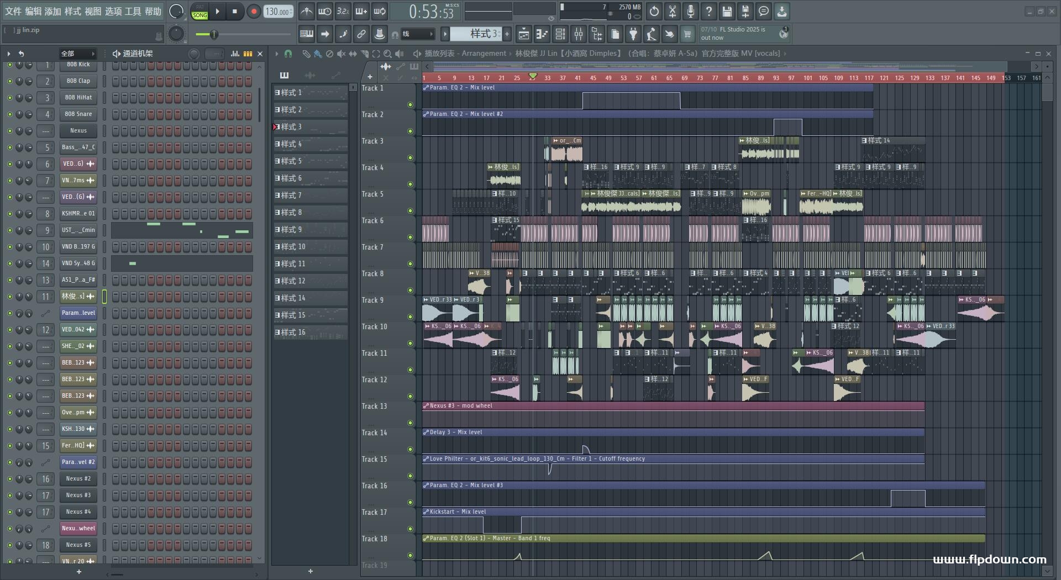Toggle the metronome icon

pyautogui.click(x=307, y=11)
